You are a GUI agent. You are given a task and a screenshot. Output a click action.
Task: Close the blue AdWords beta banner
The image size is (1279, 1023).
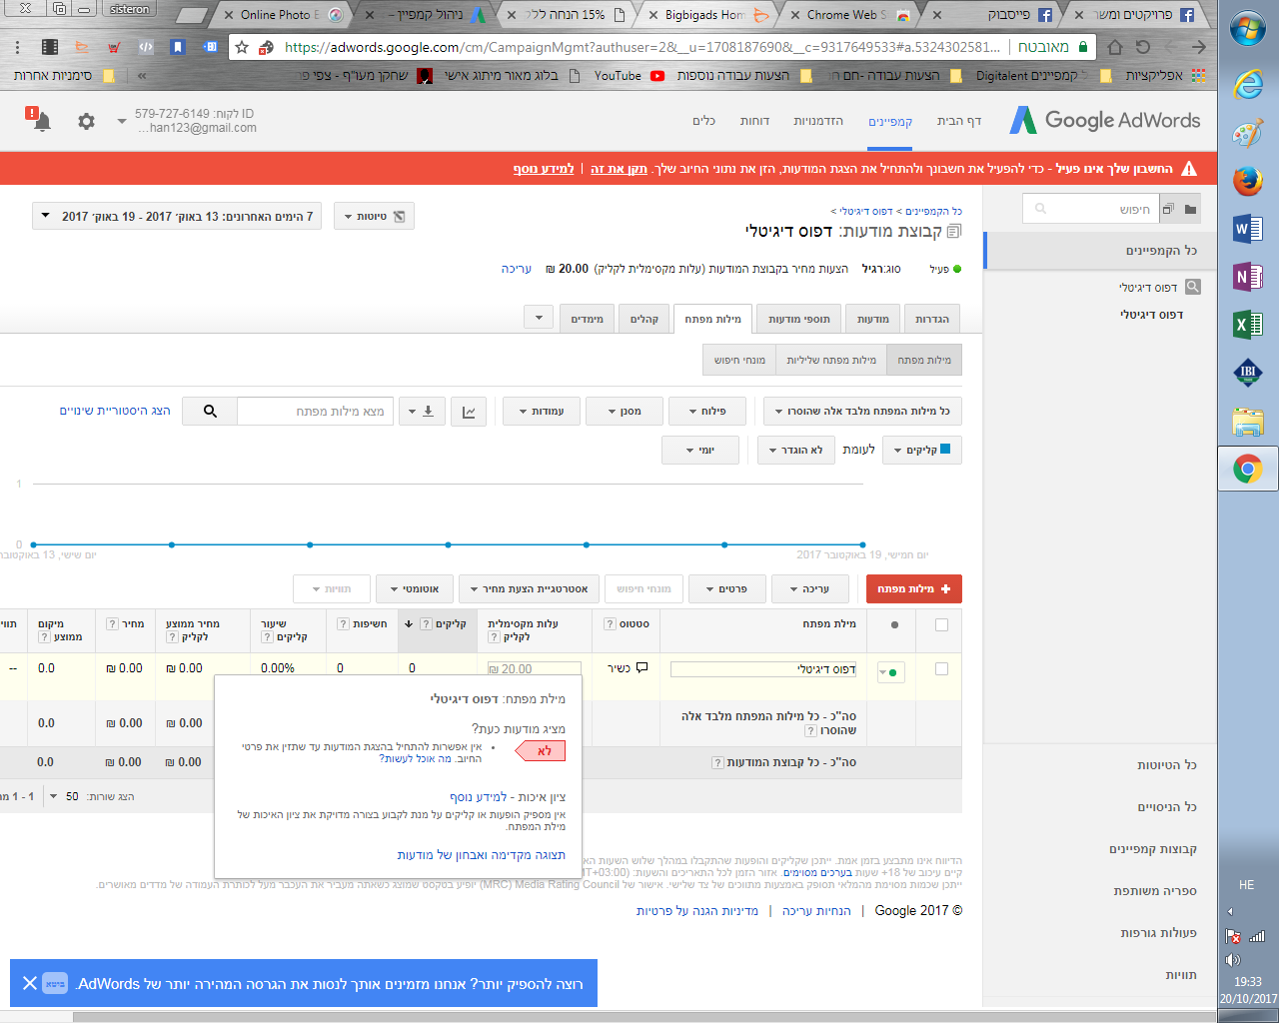coord(30,983)
